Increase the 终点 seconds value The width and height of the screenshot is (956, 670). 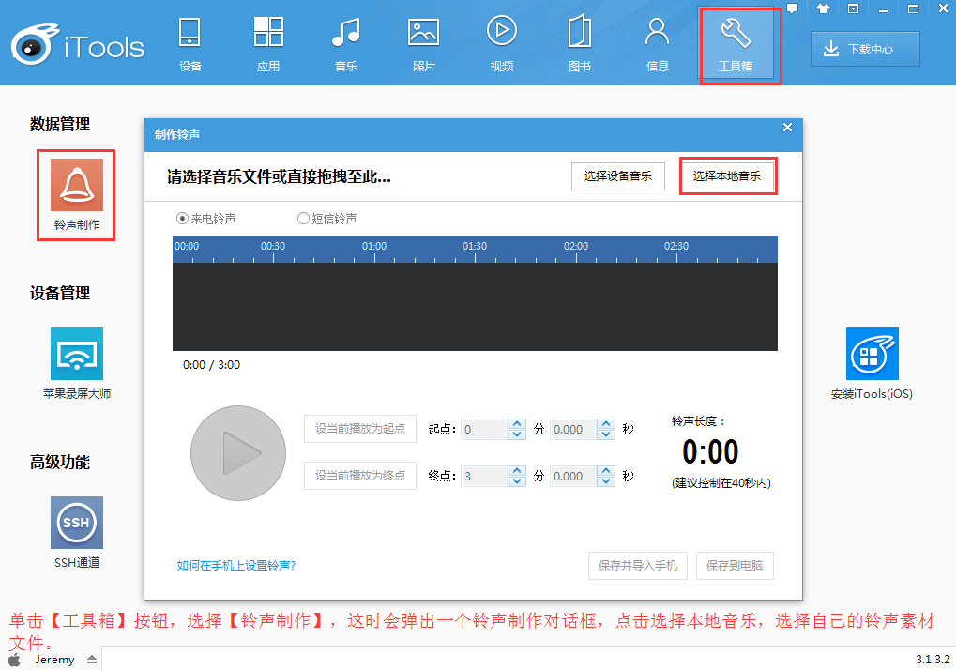pyautogui.click(x=606, y=471)
